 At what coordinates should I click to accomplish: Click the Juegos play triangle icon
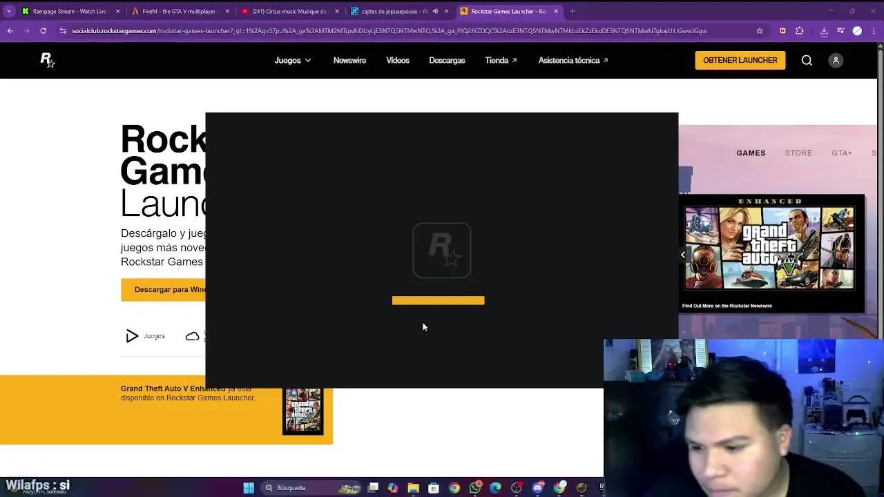(132, 336)
